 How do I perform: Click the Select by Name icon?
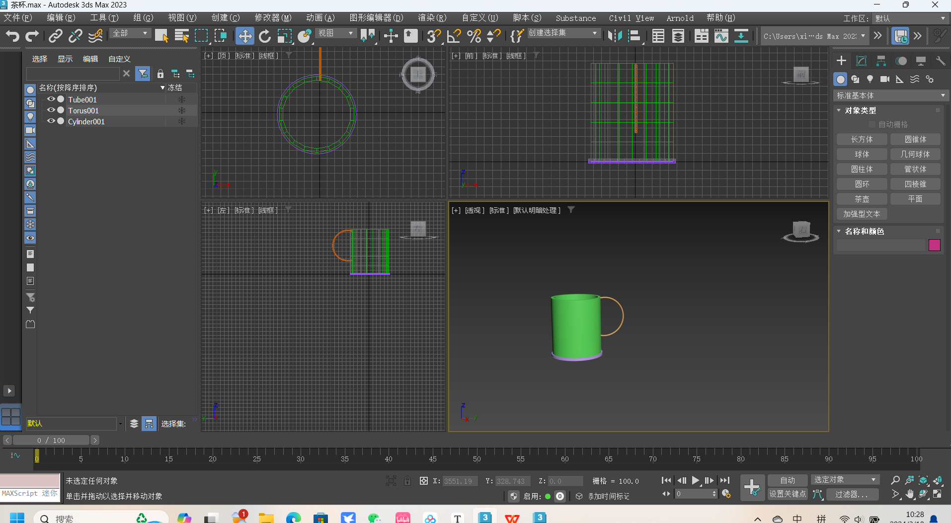coord(182,36)
